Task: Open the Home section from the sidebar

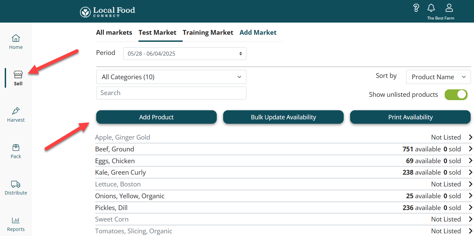Action: 16,42
